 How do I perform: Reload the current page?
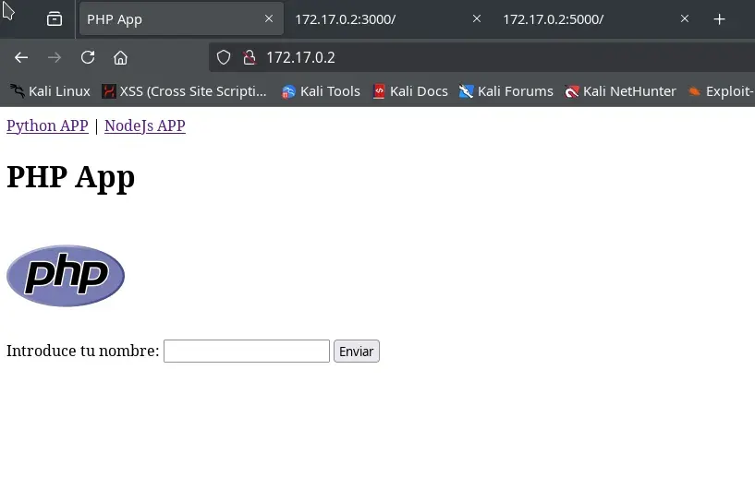pyautogui.click(x=88, y=58)
